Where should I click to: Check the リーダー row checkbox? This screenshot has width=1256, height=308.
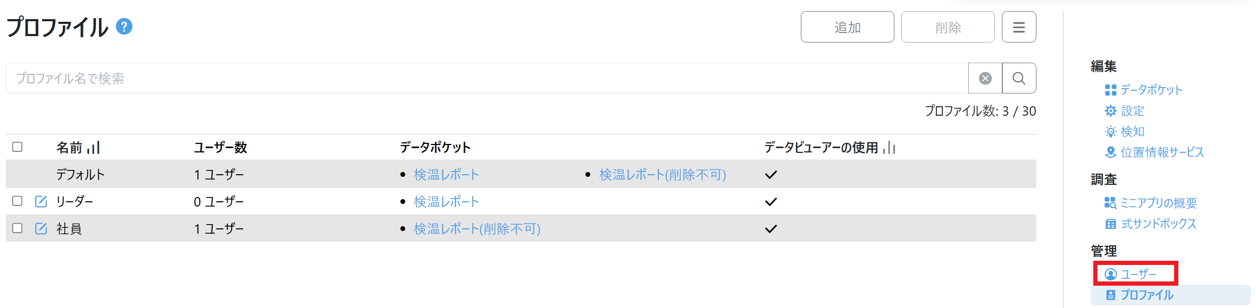(x=18, y=201)
